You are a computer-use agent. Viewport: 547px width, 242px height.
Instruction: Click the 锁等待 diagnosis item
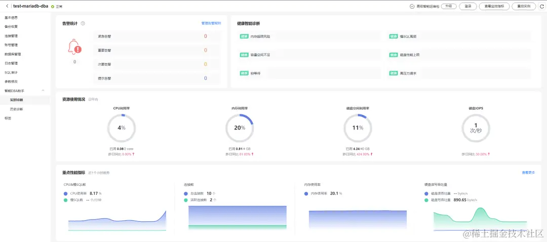click(309, 73)
